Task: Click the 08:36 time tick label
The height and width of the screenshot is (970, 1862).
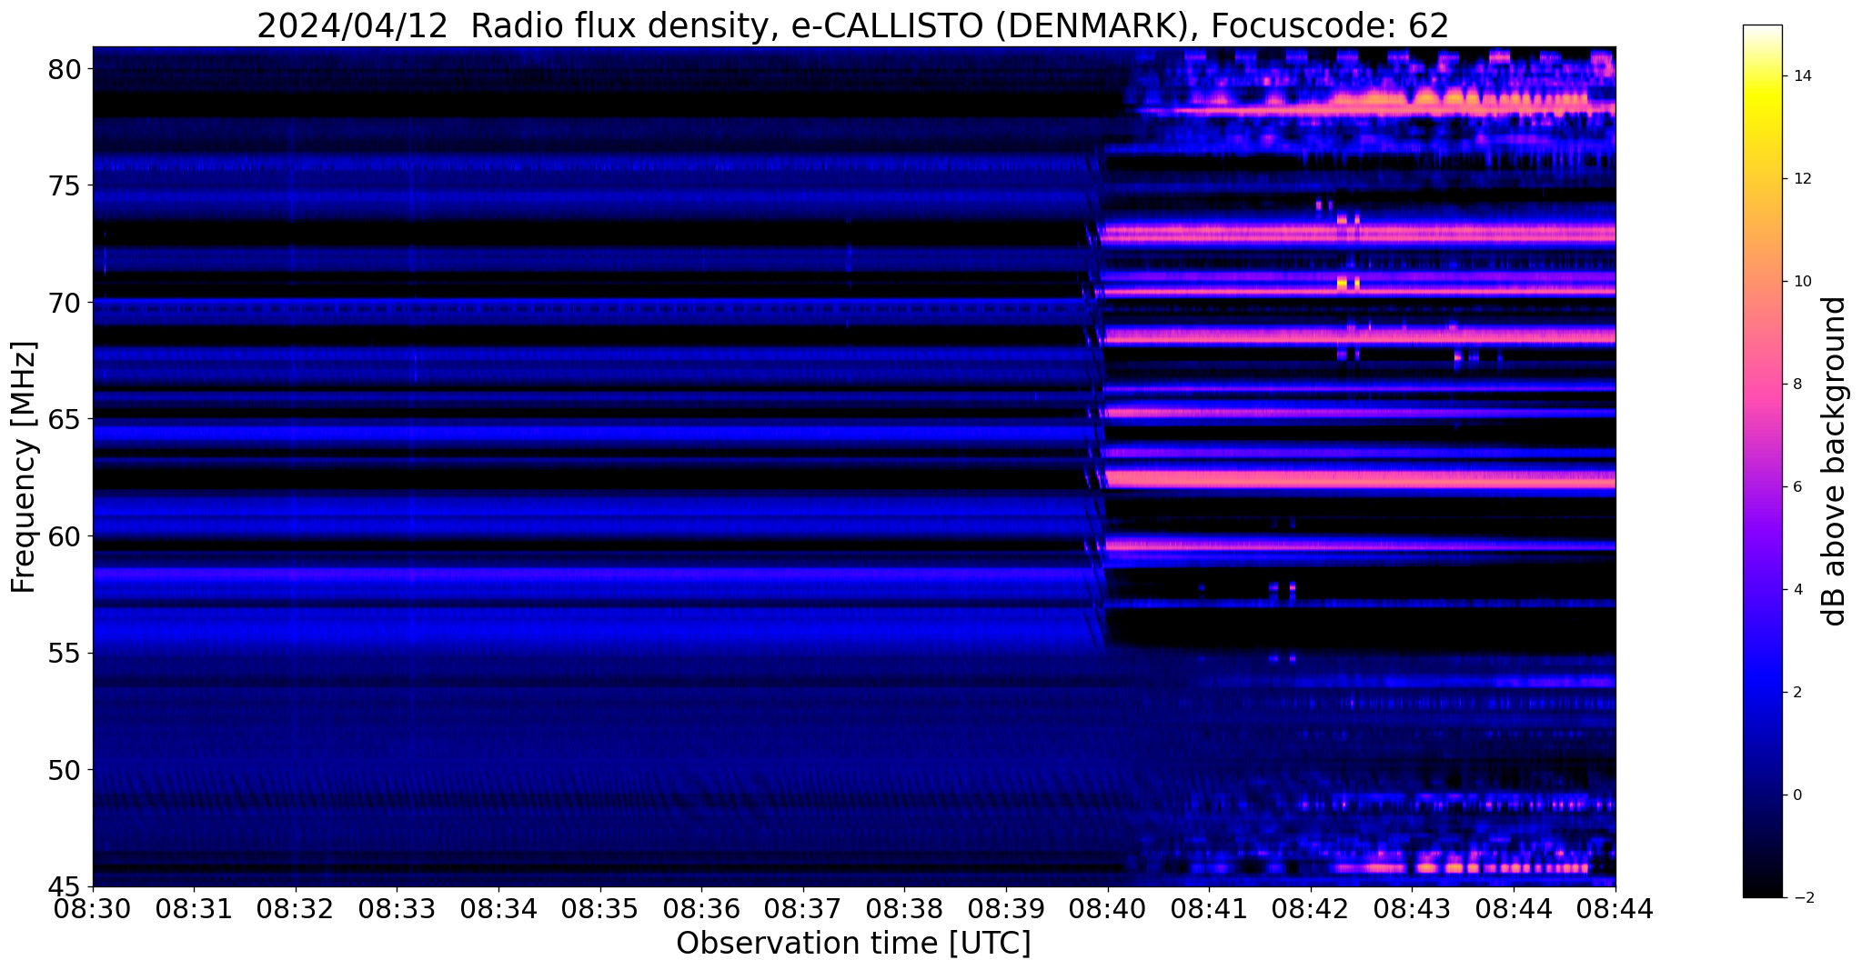Action: pos(701,907)
